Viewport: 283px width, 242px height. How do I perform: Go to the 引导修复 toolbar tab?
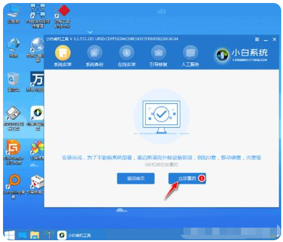point(158,56)
